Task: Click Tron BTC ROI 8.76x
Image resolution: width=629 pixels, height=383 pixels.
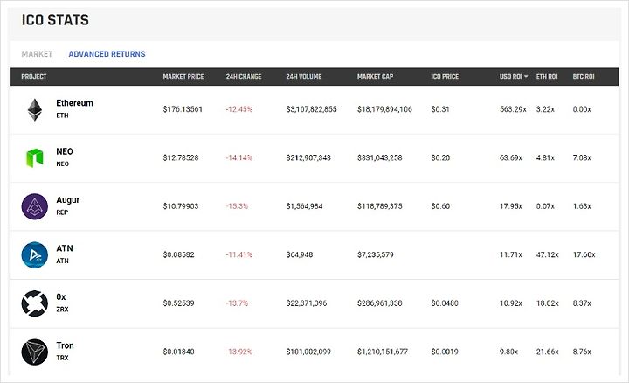Action: pyautogui.click(x=582, y=352)
